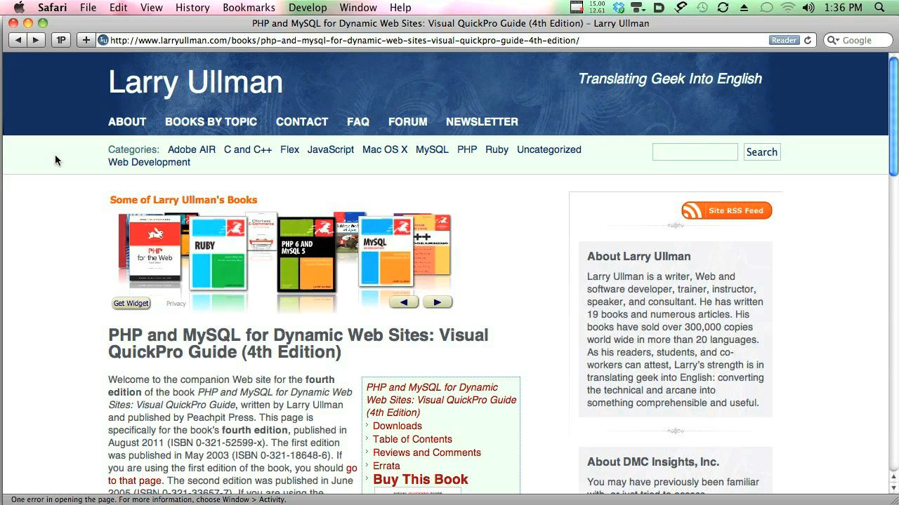Click the Larry Ullman site title
Image resolution: width=899 pixels, height=505 pixels.
pos(195,82)
